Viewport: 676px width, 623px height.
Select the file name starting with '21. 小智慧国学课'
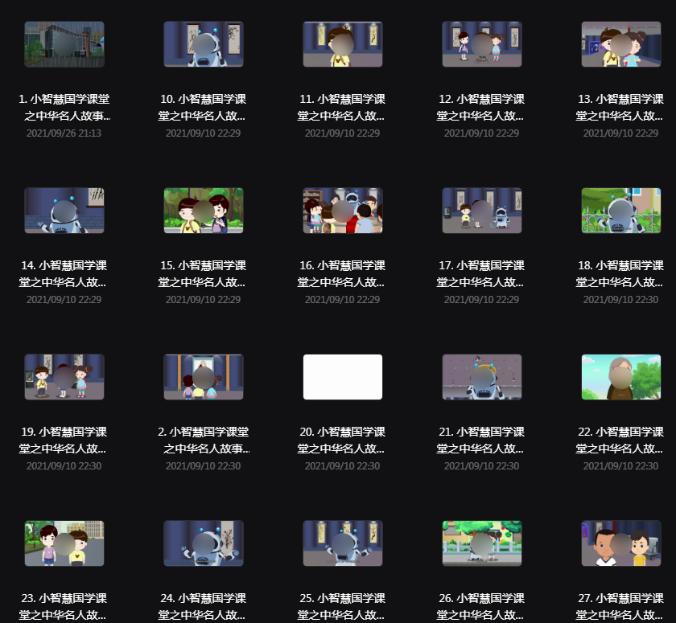[481, 441]
